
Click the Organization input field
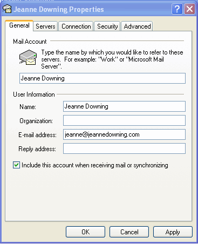point(124,120)
